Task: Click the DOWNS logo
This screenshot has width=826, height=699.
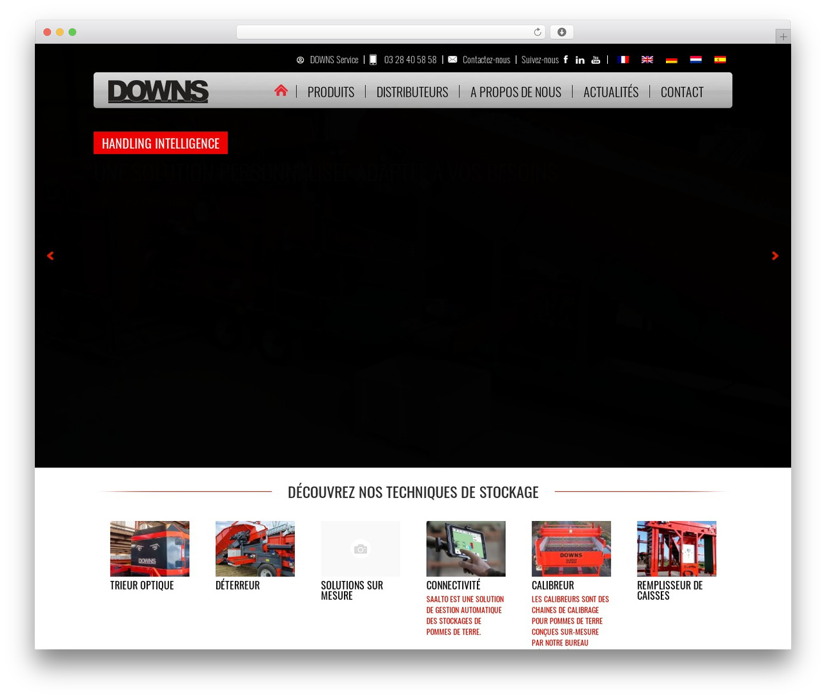Action: (158, 92)
